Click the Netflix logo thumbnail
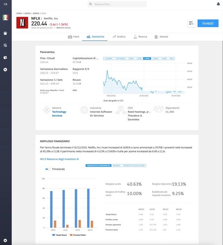 pyautogui.click(x=22, y=23)
